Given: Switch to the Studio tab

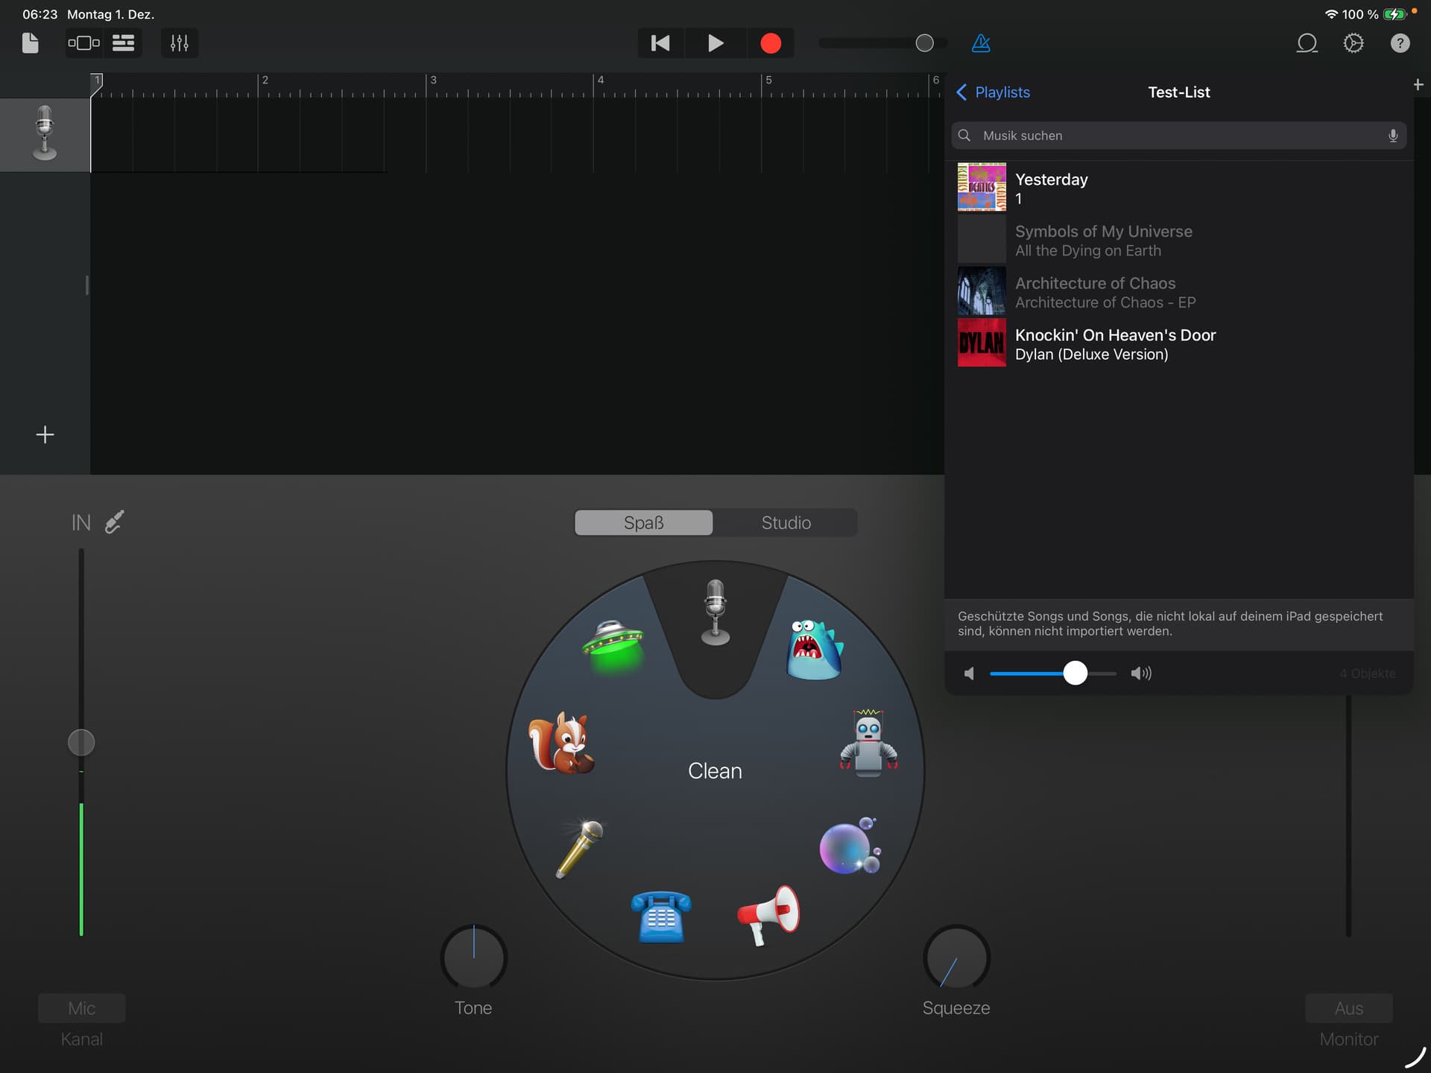Looking at the screenshot, I should tap(786, 523).
